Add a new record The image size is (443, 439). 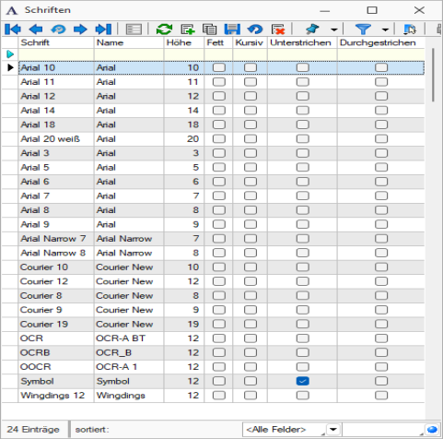[x=188, y=30]
